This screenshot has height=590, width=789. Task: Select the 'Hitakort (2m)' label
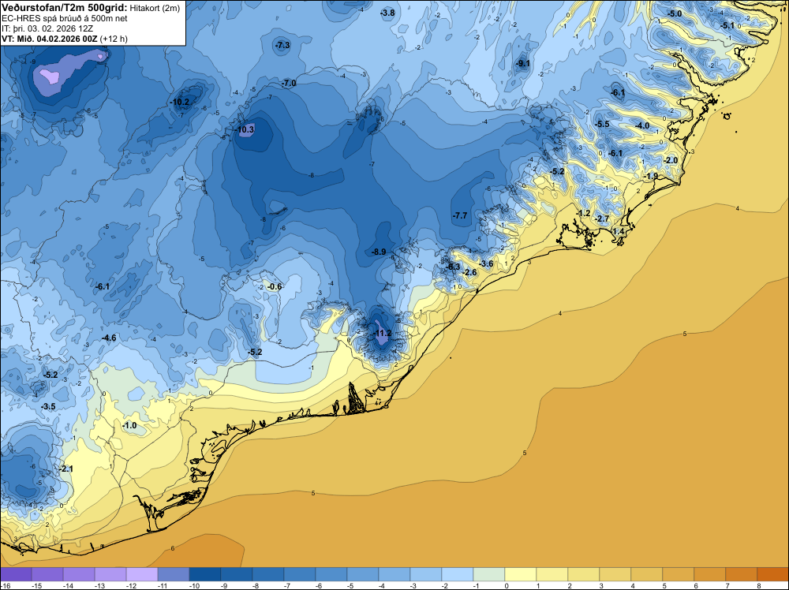coord(155,8)
